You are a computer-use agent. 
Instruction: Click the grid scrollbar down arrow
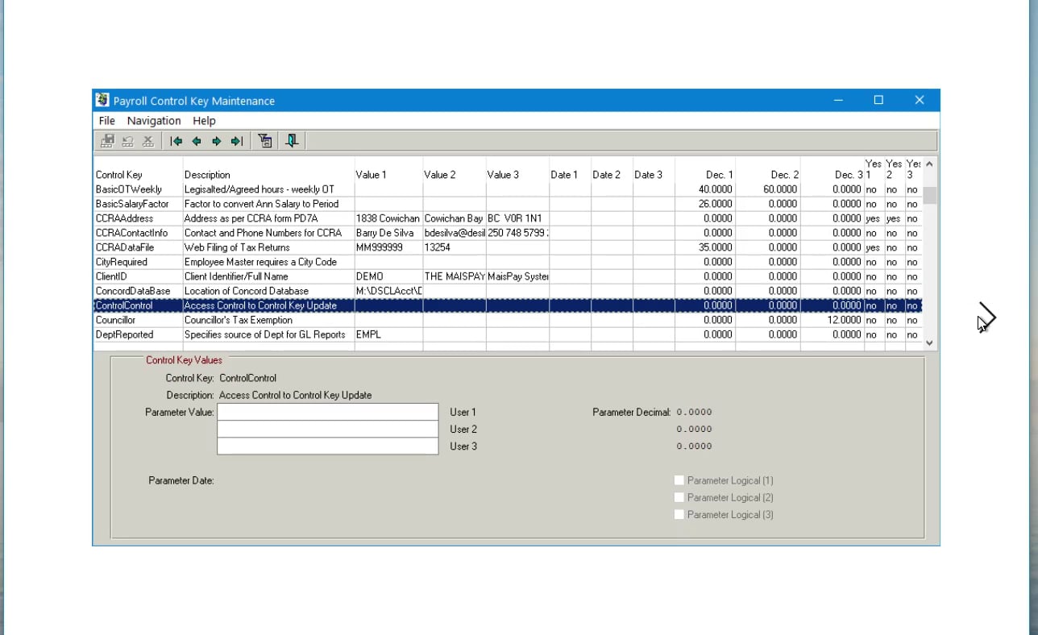pyautogui.click(x=929, y=342)
